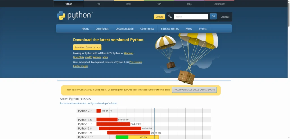Click the Python 3.10 row label
Screen dimensions: 290x139
86,137
